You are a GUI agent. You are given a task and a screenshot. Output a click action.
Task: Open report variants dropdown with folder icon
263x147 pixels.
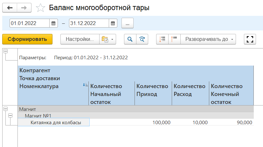(107, 39)
